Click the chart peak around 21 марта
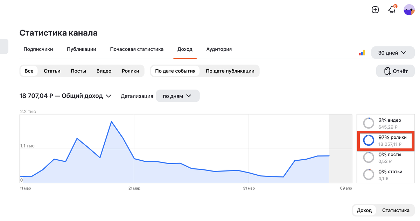 click(x=112, y=122)
